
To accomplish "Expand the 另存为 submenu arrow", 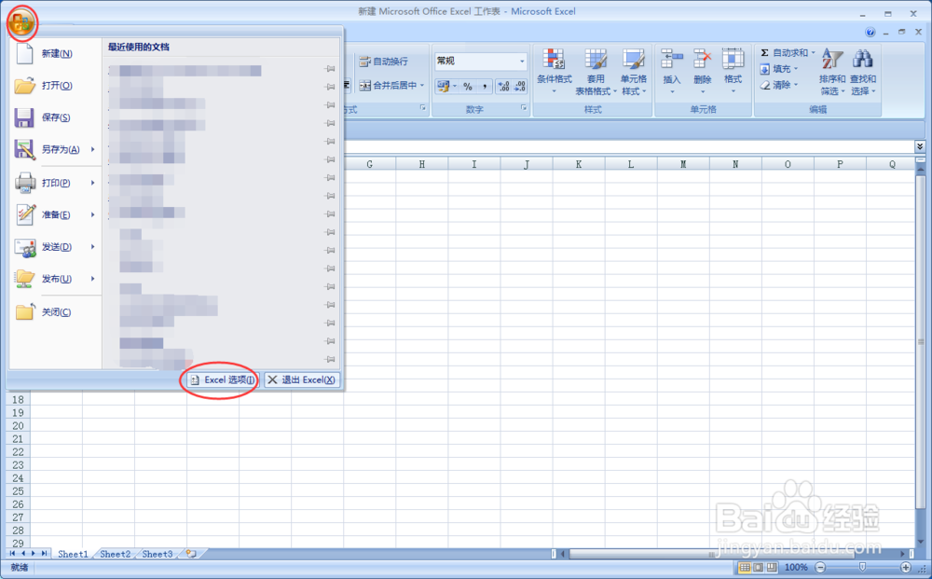I will click(92, 149).
